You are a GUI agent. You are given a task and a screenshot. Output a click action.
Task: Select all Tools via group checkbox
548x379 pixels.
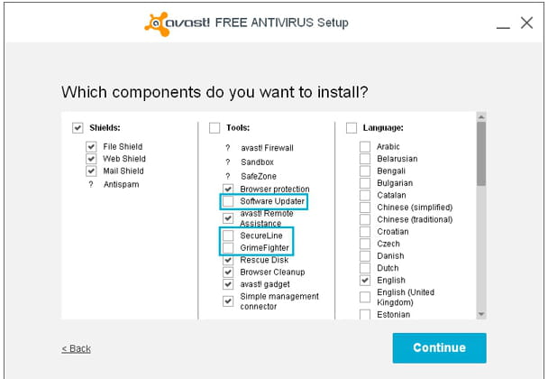215,128
